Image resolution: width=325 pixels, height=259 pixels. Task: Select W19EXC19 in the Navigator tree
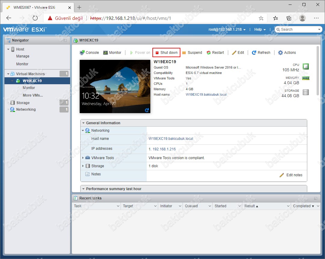(x=32, y=81)
